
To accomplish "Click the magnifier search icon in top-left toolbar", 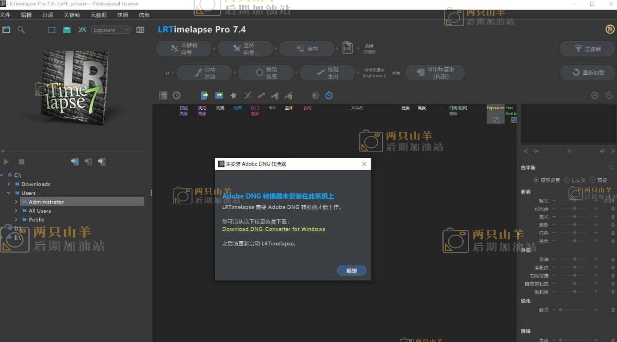I will click(21, 30).
